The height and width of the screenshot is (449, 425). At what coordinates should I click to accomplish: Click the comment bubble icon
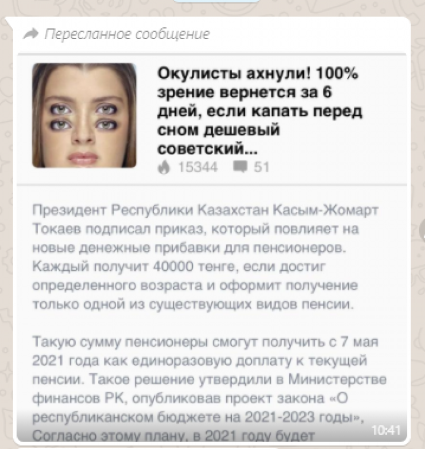pos(240,167)
